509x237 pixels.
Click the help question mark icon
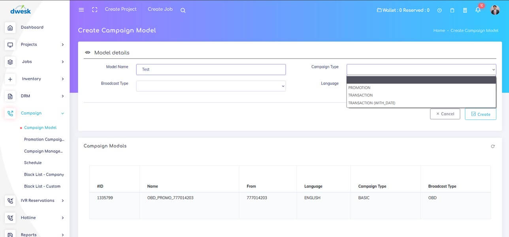click(x=439, y=11)
